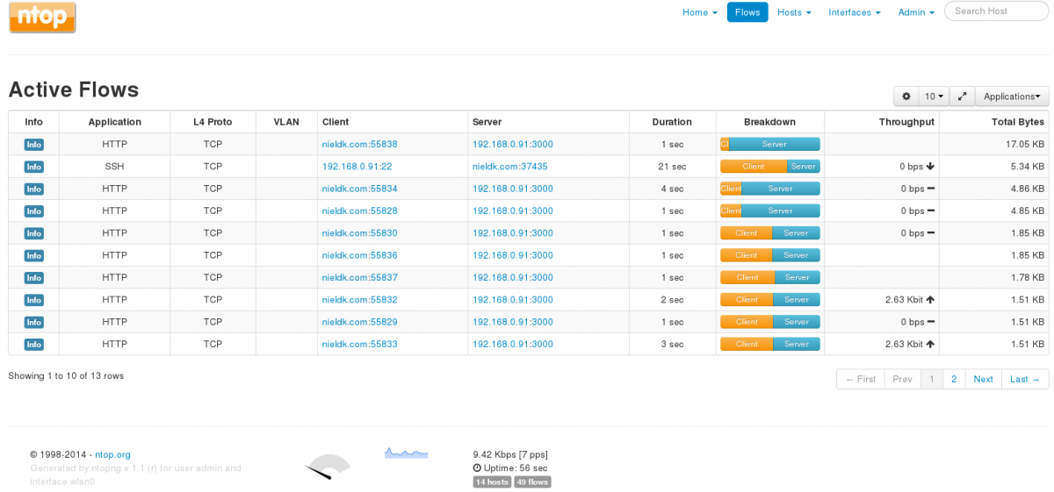1054x492 pixels.
Task: Click the 14 hosts badge
Action: point(492,482)
